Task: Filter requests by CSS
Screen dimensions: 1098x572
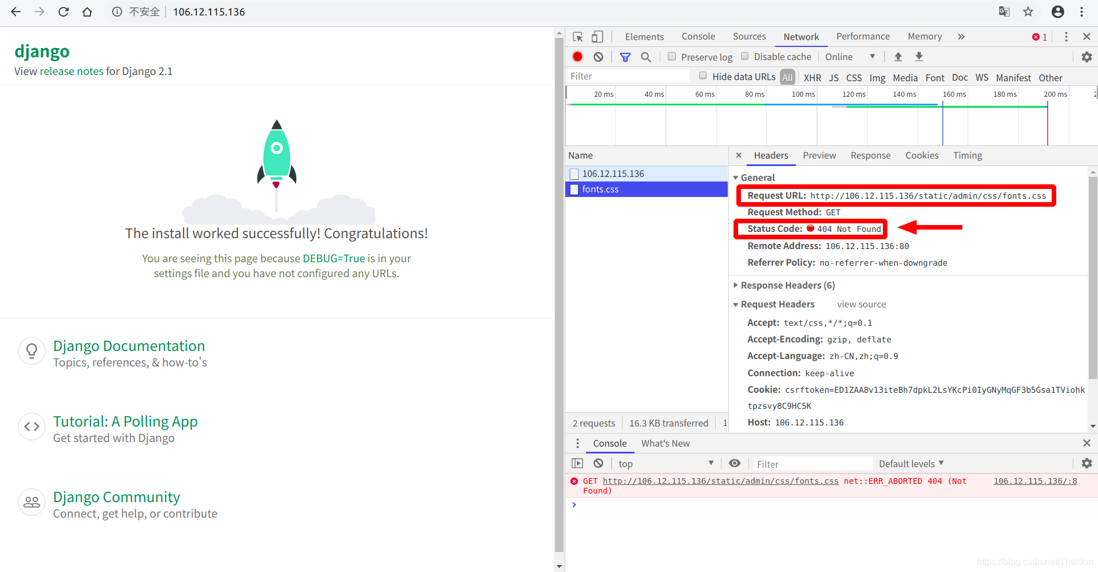Action: [854, 77]
